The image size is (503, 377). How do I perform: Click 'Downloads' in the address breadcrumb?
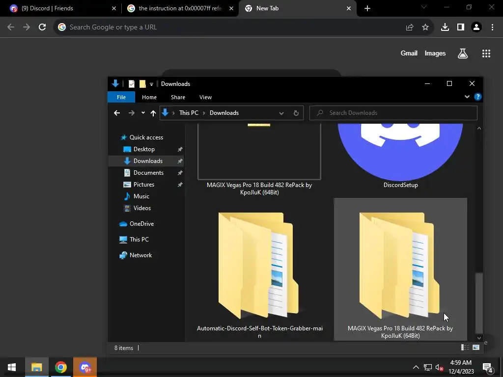coord(224,113)
